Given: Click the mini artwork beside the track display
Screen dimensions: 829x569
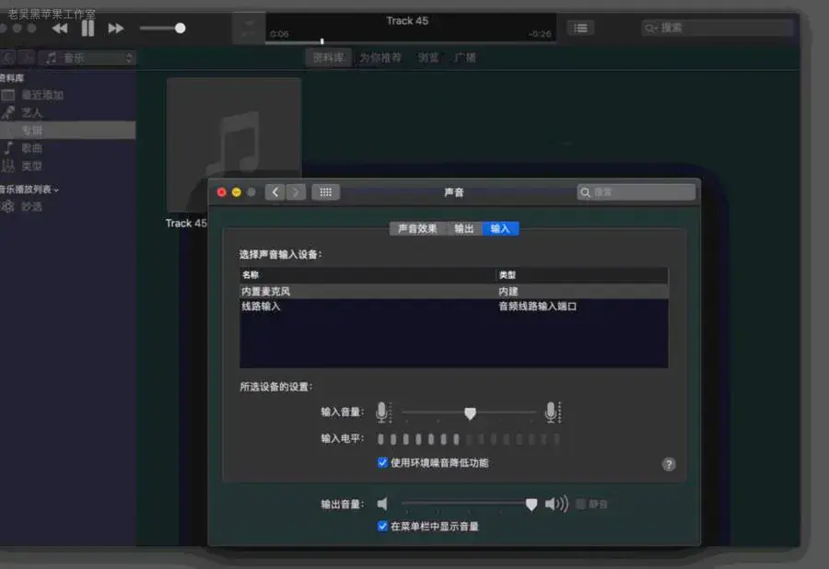Looking at the screenshot, I should point(249,28).
